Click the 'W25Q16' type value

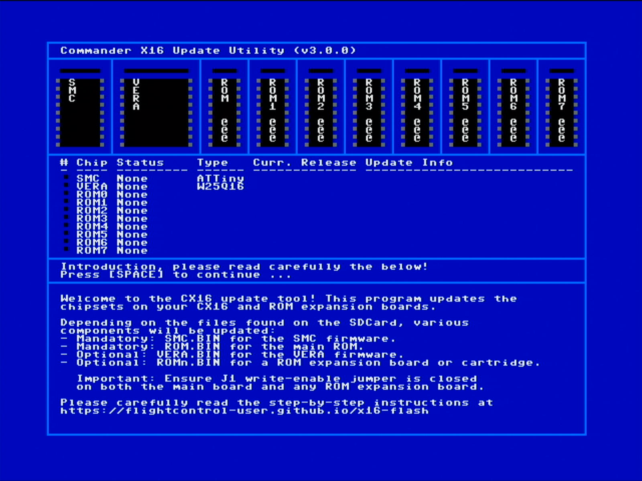click(220, 186)
